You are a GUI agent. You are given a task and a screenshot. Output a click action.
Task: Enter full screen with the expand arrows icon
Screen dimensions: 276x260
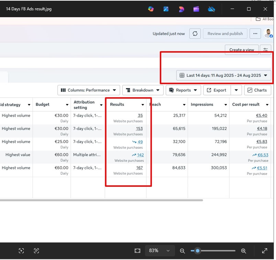[x=265, y=251]
